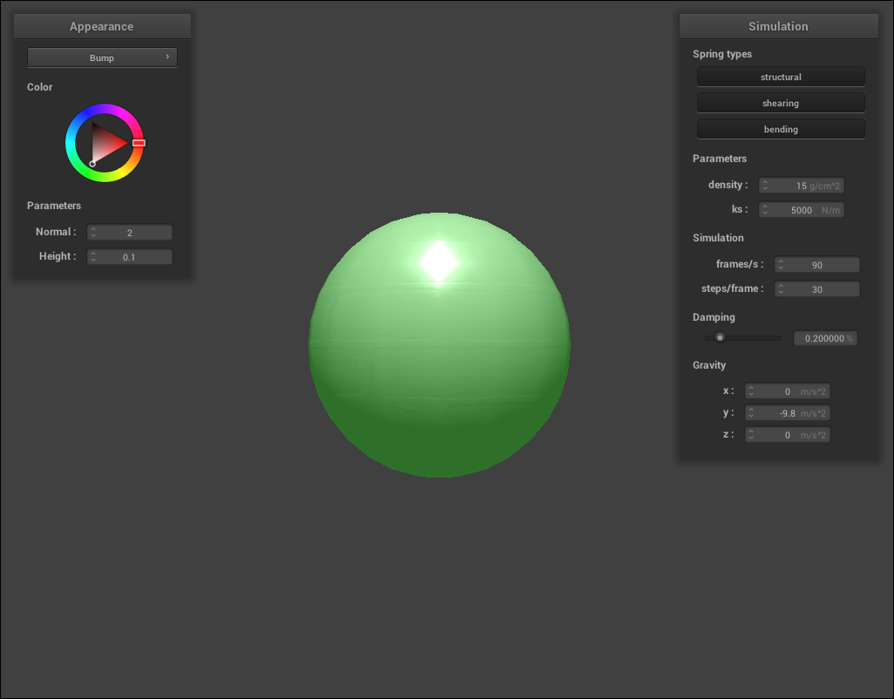The height and width of the screenshot is (699, 894).
Task: Click the green sphere in viewport
Action: 439,366
